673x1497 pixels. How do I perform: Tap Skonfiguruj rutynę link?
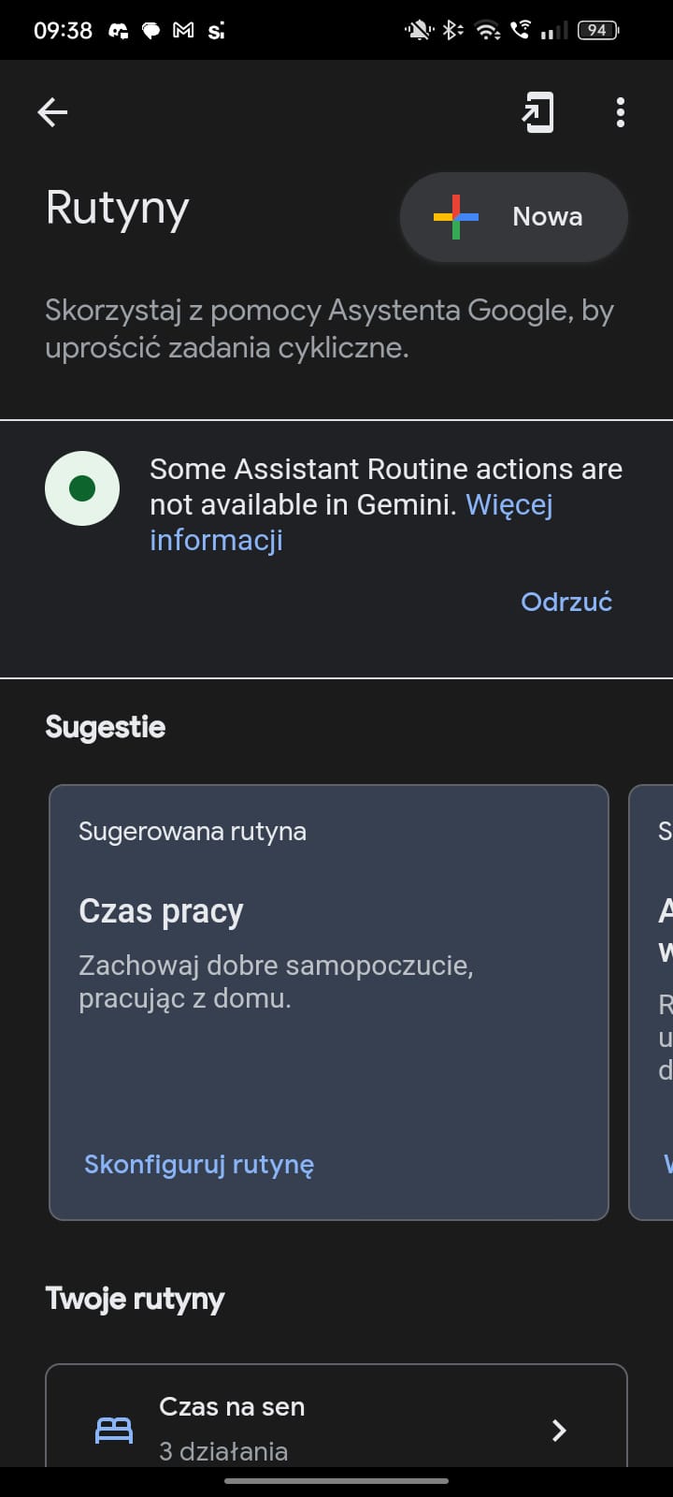pyautogui.click(x=199, y=1164)
